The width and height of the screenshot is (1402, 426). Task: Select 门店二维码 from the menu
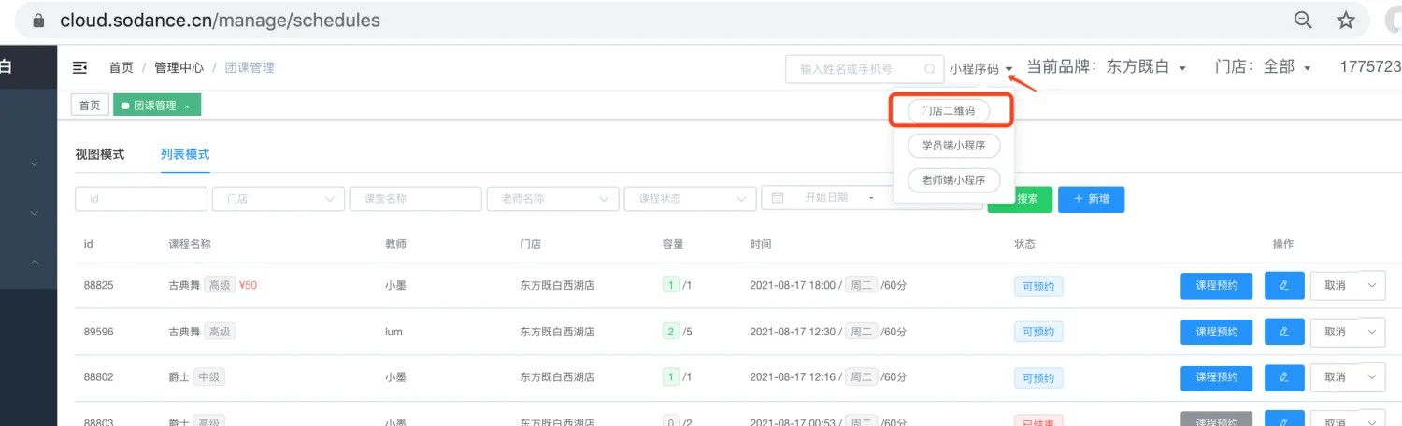948,110
